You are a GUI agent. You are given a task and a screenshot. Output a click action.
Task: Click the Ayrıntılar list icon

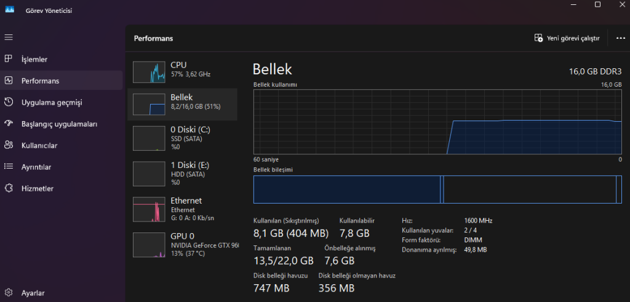[x=9, y=167]
